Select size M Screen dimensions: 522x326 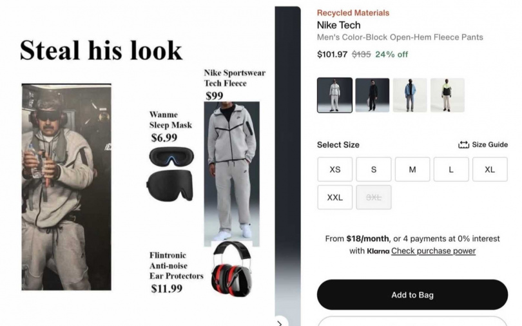click(x=412, y=169)
